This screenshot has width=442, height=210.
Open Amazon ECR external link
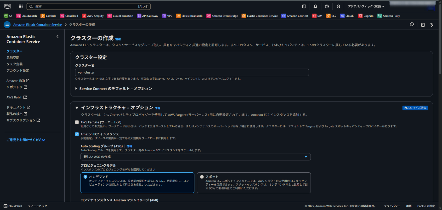tap(18, 81)
